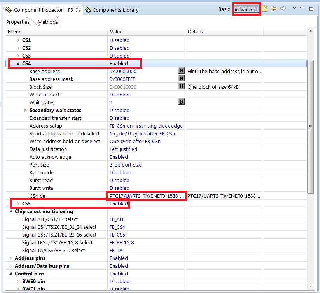Open the Methods tab
This screenshot has height=293, width=320.
[48, 22]
